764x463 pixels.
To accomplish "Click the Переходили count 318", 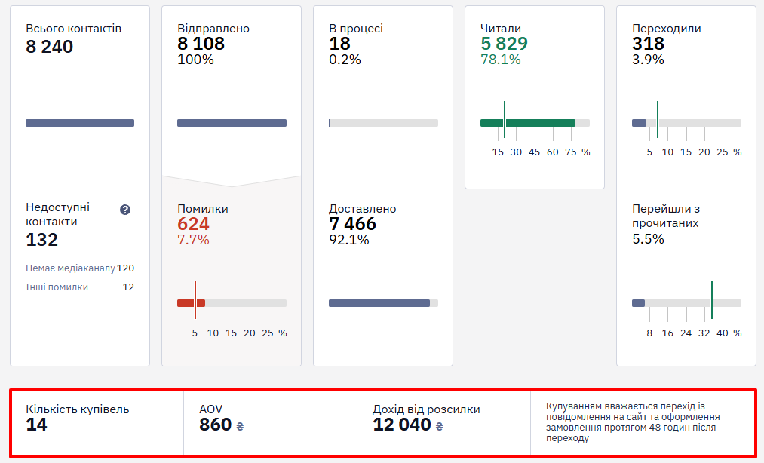I will point(648,44).
